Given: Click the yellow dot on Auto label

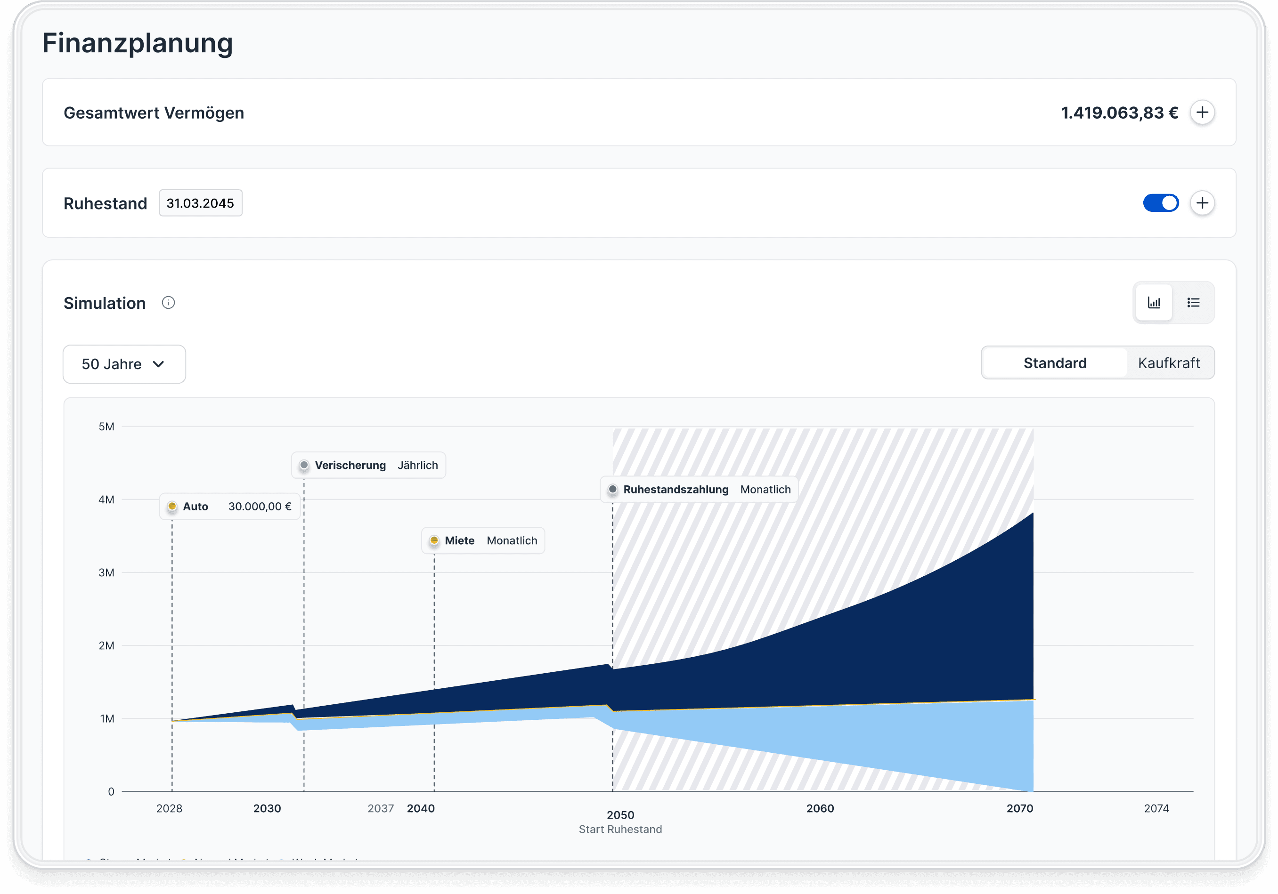Looking at the screenshot, I should [172, 506].
